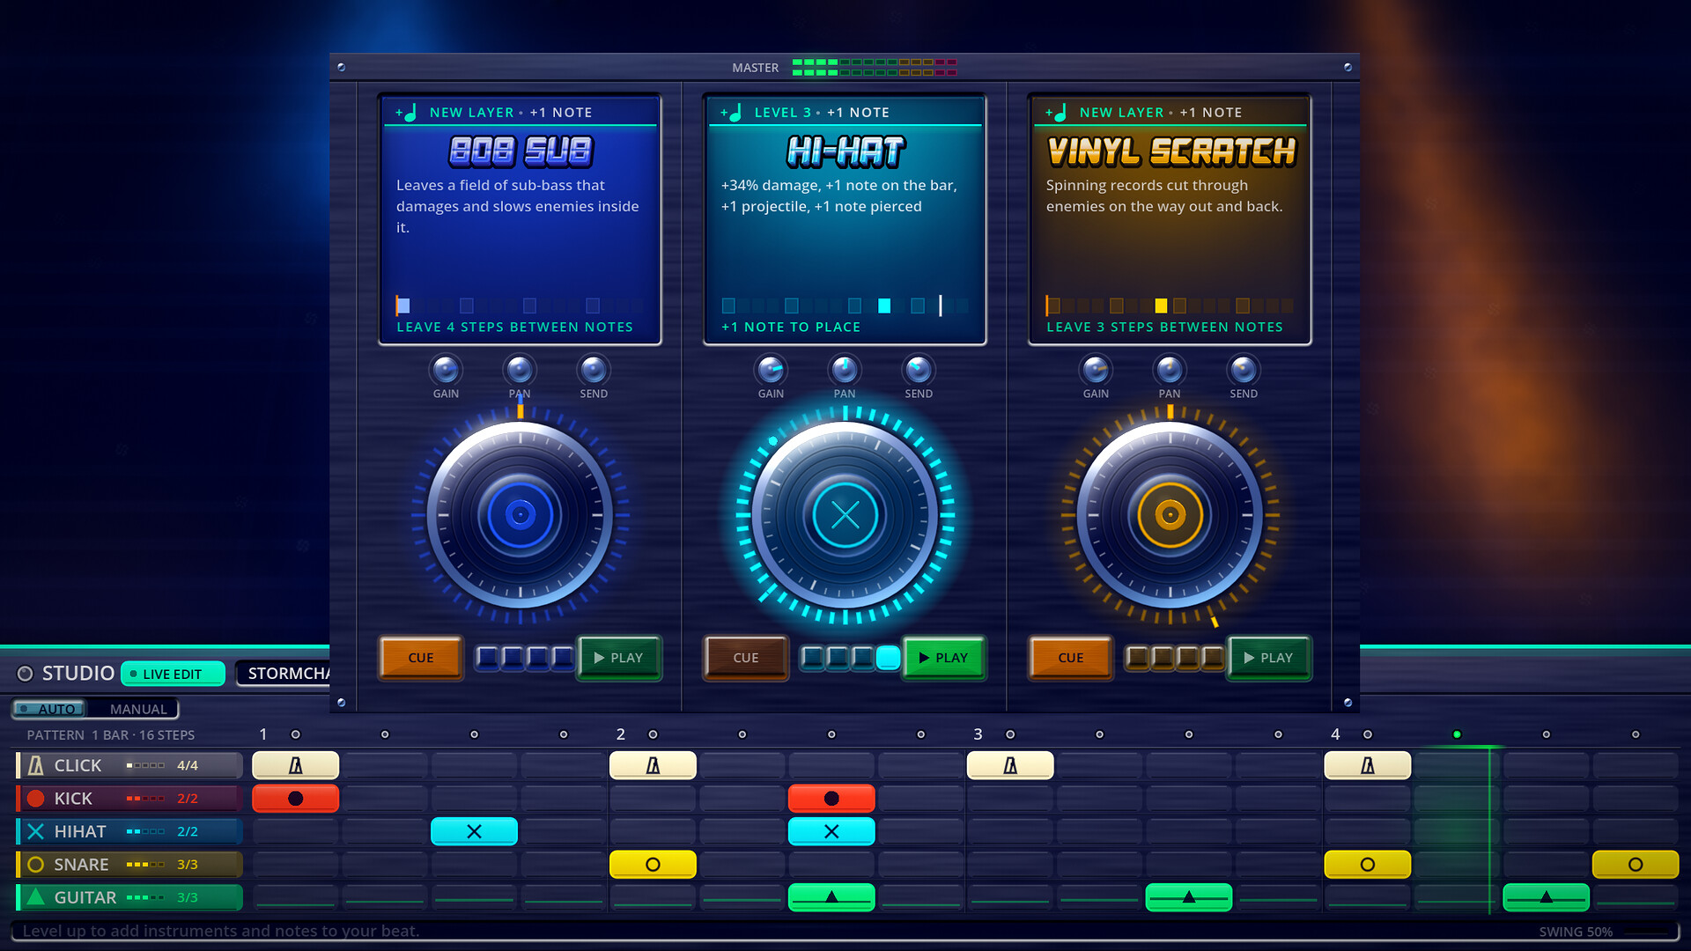Toggle CLICK note on beat 1
Image resolution: width=1691 pixels, height=951 pixels.
pos(296,765)
